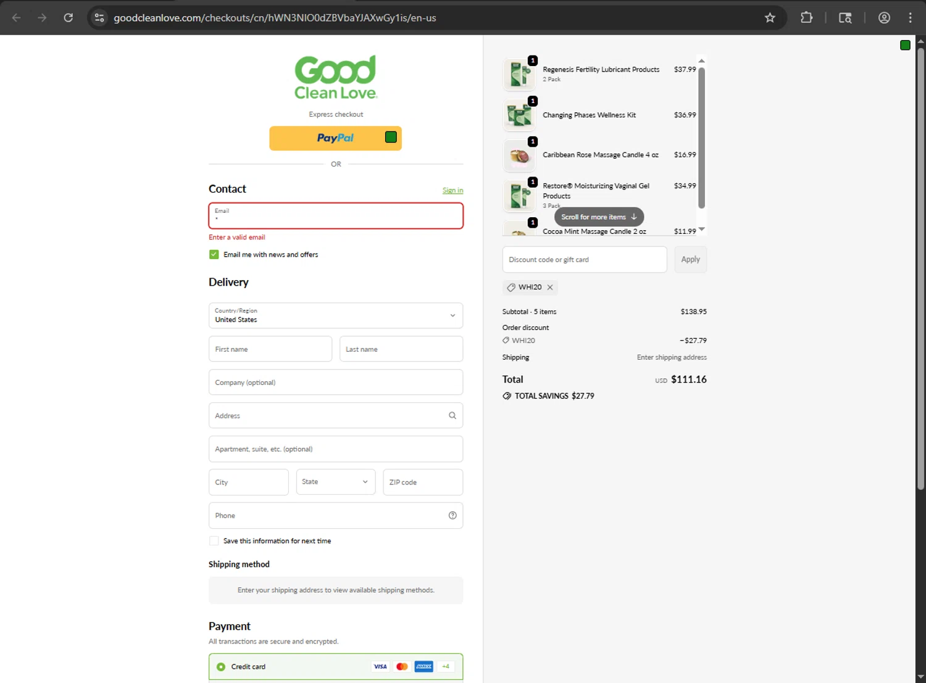Click the Phone number field
Viewport: 926px width, 683px height.
(336, 515)
